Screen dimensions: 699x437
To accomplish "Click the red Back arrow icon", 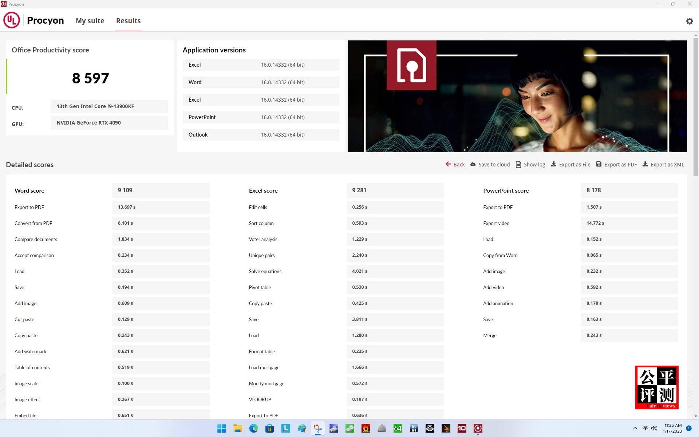I will pos(448,164).
